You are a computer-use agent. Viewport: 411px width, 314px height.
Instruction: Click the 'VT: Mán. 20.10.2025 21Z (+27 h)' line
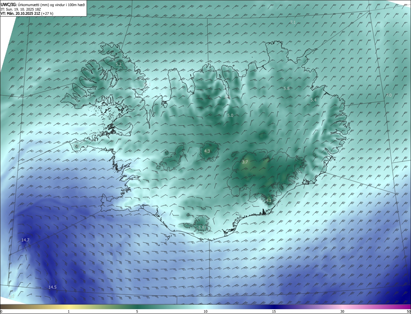pyautogui.click(x=26, y=14)
